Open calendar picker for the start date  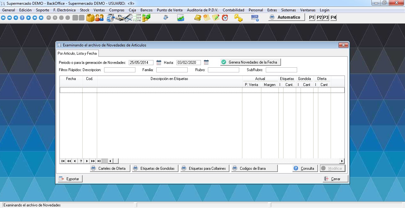(x=159, y=63)
